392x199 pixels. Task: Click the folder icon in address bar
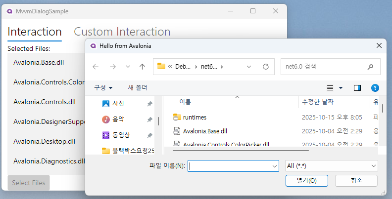(x=161, y=66)
